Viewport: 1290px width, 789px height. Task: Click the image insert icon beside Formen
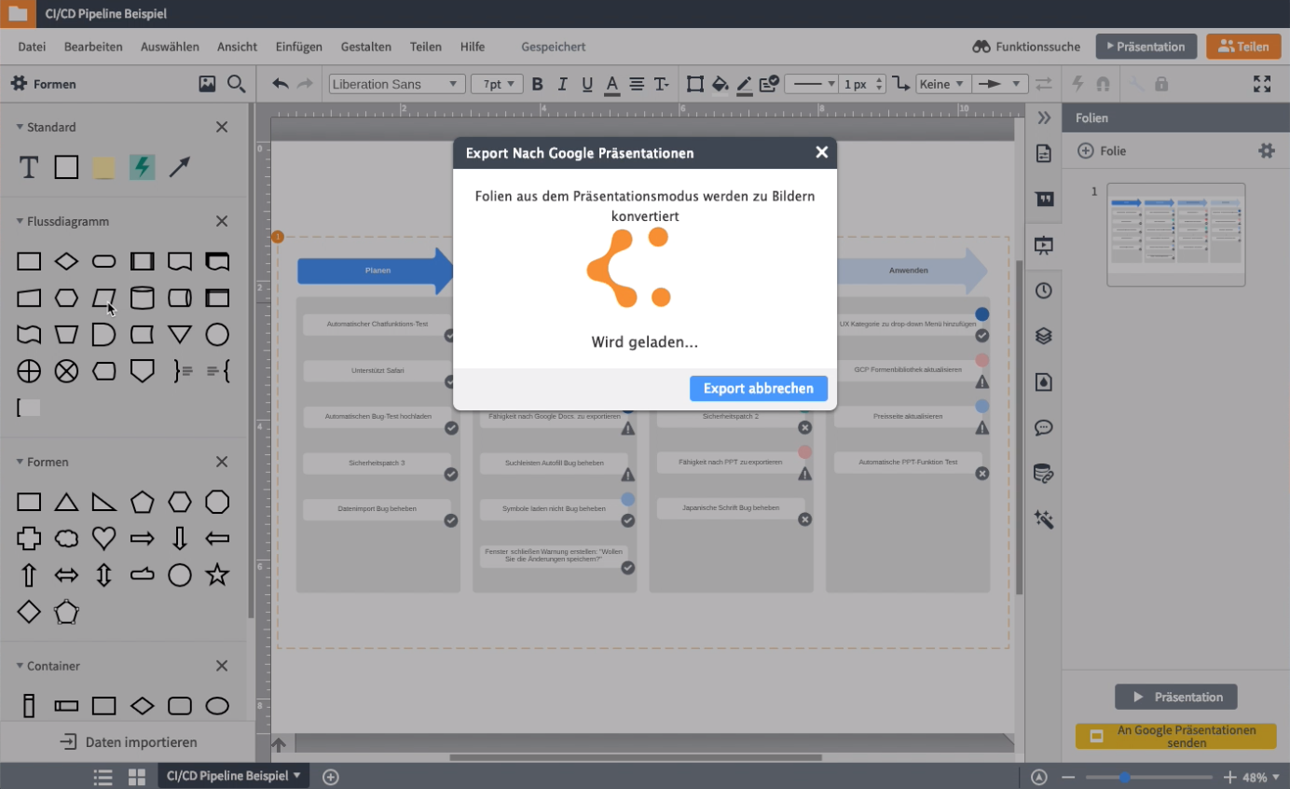(x=207, y=84)
